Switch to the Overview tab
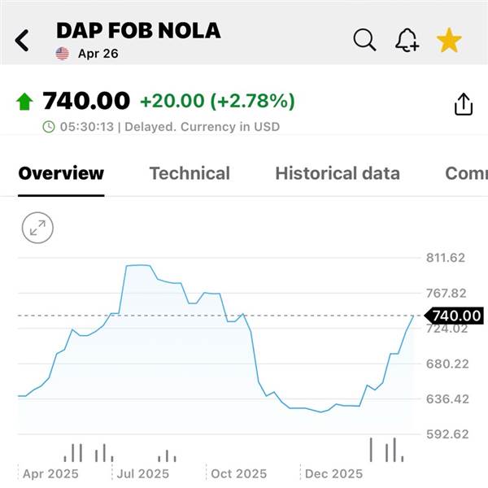The image size is (488, 488). pyautogui.click(x=61, y=173)
